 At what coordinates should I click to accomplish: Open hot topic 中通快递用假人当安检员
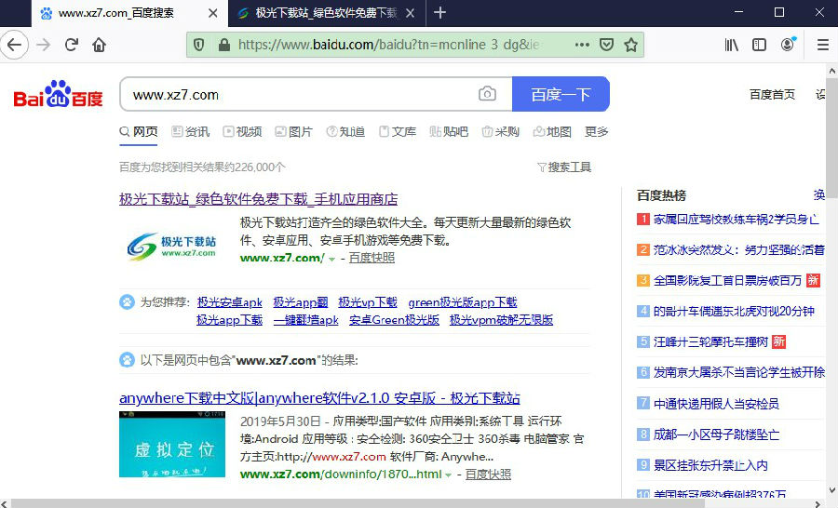(716, 404)
